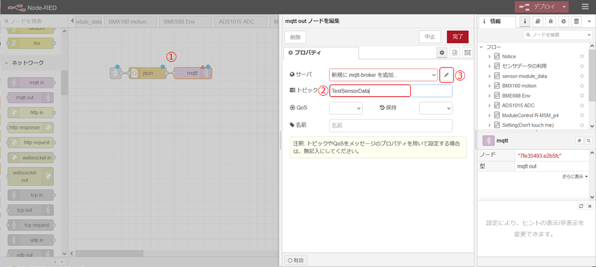Click the 完了 done button
The height and width of the screenshot is (267, 596).
pyautogui.click(x=458, y=37)
